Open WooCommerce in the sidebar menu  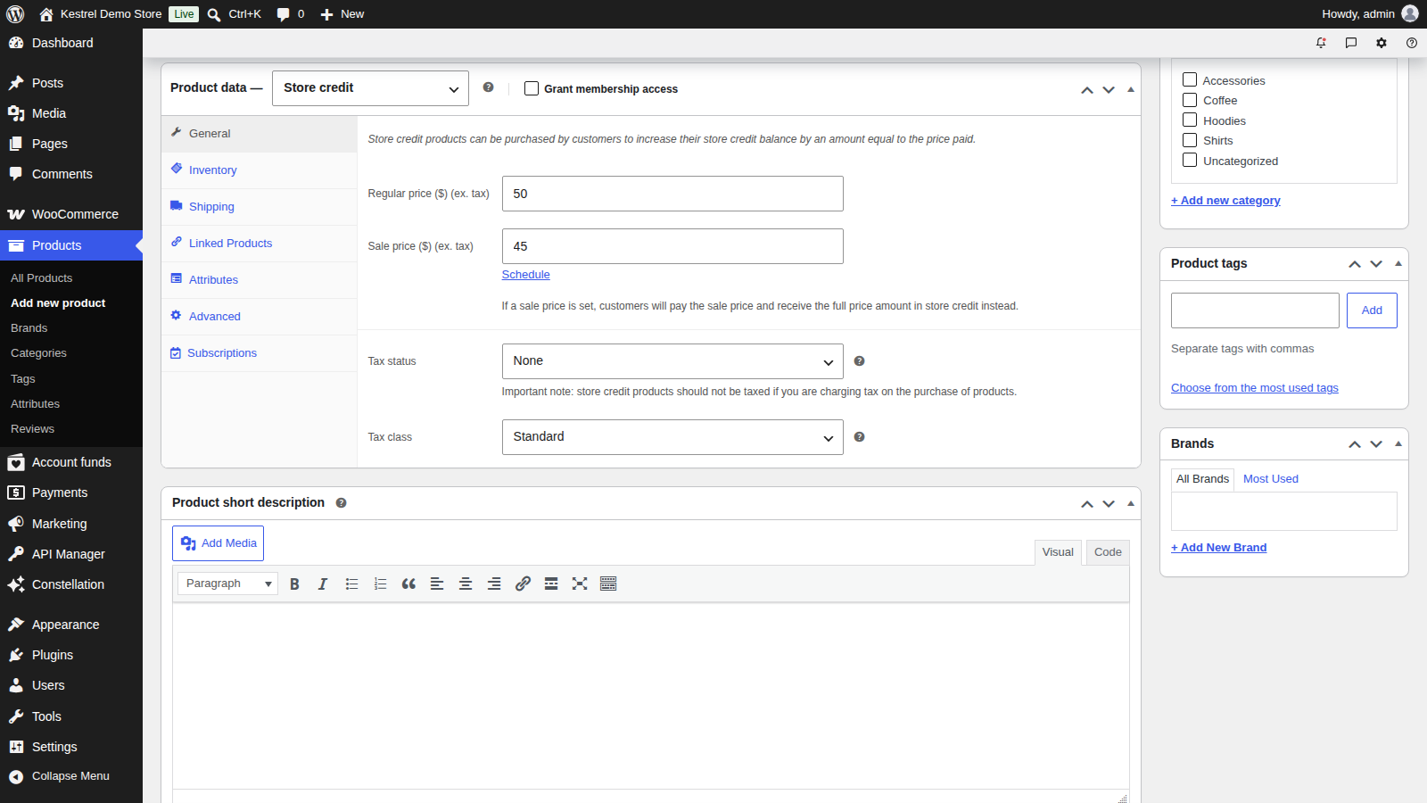(71, 214)
